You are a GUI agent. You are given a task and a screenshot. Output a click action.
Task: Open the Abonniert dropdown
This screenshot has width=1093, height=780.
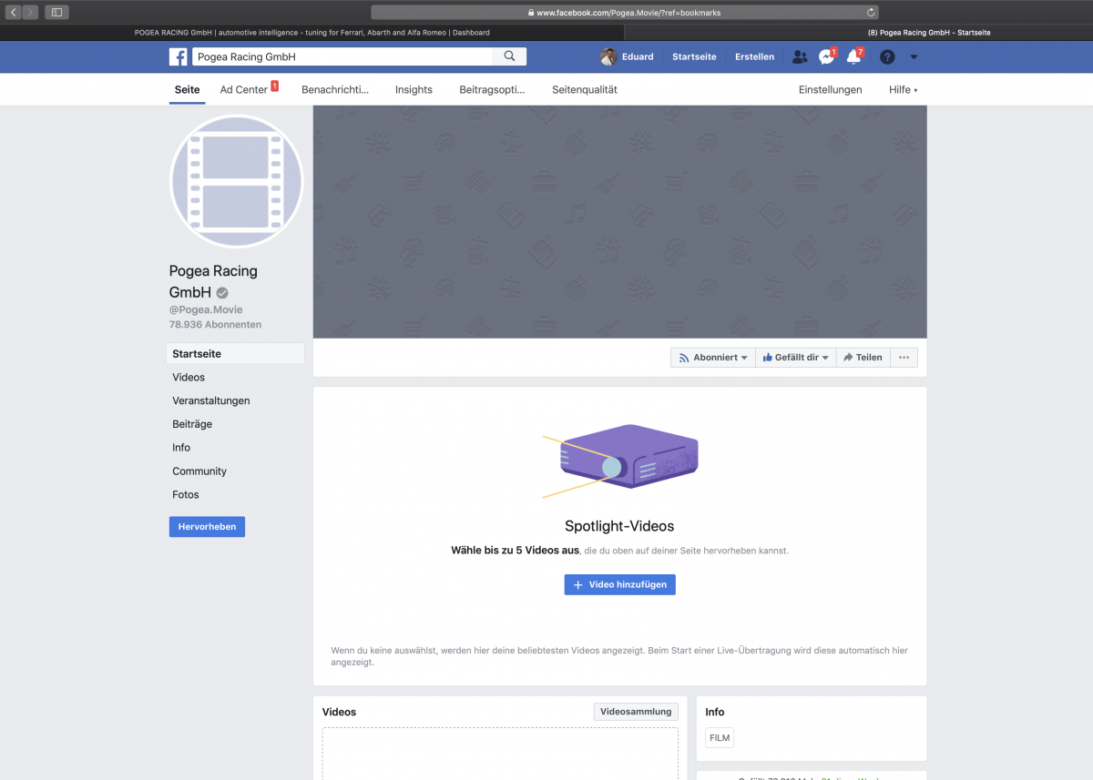713,358
